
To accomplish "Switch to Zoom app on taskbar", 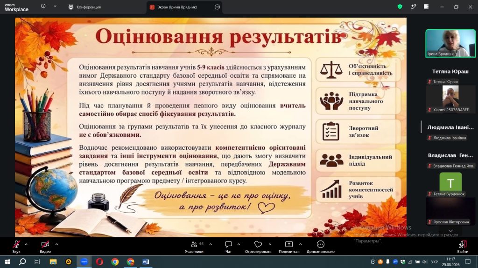I will click(x=84, y=261).
